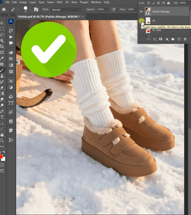Add layer style via fx button
This screenshot has height=215, width=191.
pos(155,39)
